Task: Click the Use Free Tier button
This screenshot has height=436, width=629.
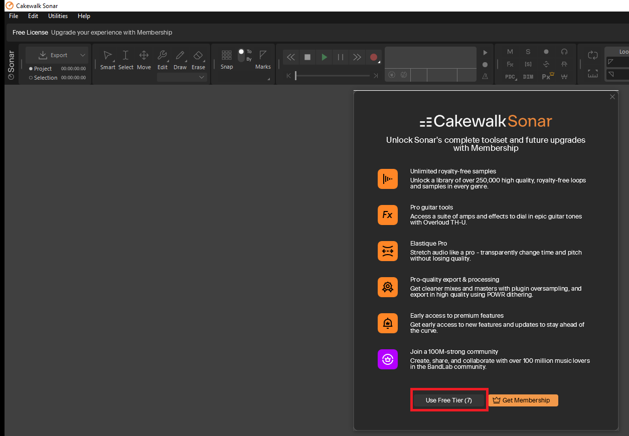Action: point(448,400)
